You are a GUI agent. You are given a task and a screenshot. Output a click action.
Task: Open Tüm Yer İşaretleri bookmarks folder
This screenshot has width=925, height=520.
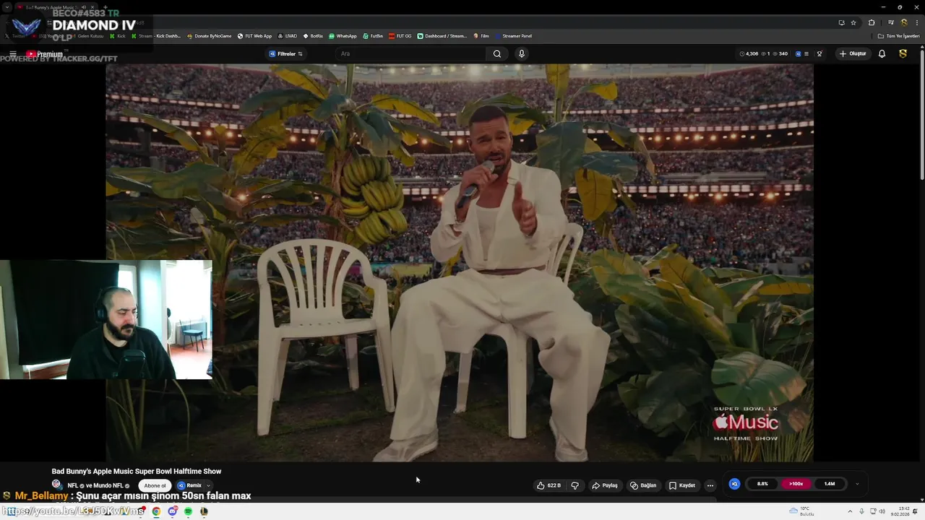coord(899,35)
